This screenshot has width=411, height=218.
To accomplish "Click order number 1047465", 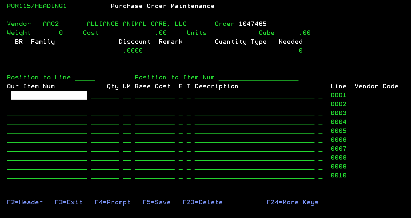I will tap(253, 24).
